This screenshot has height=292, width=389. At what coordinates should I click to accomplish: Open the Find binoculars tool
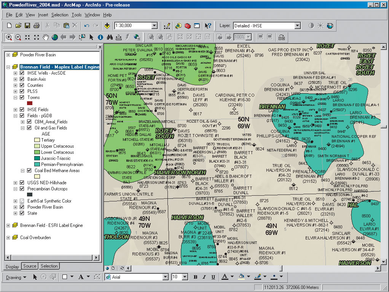click(110, 37)
